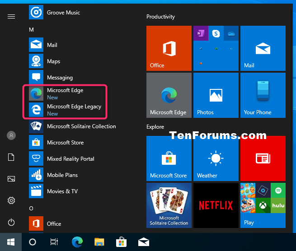Open the red News tile
The height and width of the screenshot is (251, 296).
click(x=263, y=158)
